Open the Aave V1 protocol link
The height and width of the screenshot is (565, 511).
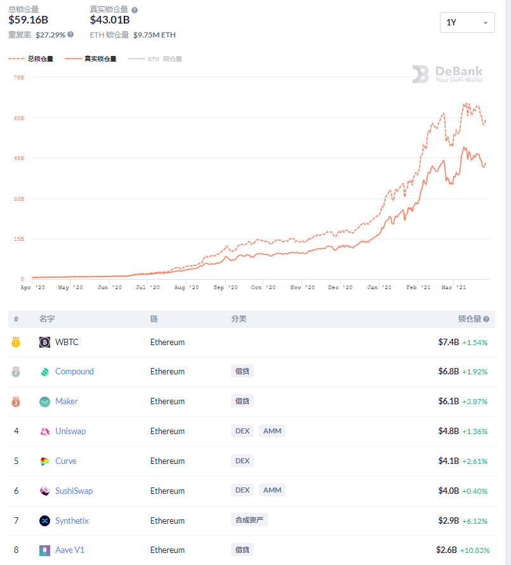[x=70, y=550]
